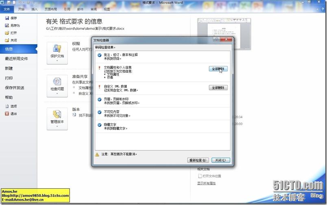
Task: Click the 另存为 (Save As) sidebar item
Action: pos(13,26)
